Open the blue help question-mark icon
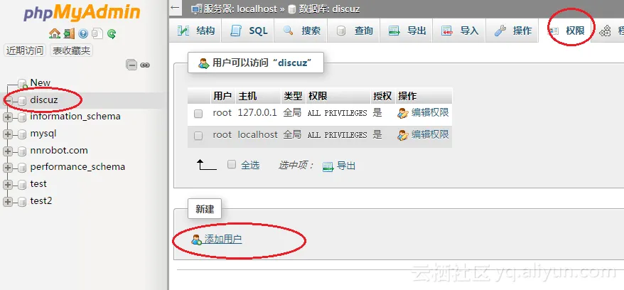Image resolution: width=624 pixels, height=290 pixels. pos(82,33)
